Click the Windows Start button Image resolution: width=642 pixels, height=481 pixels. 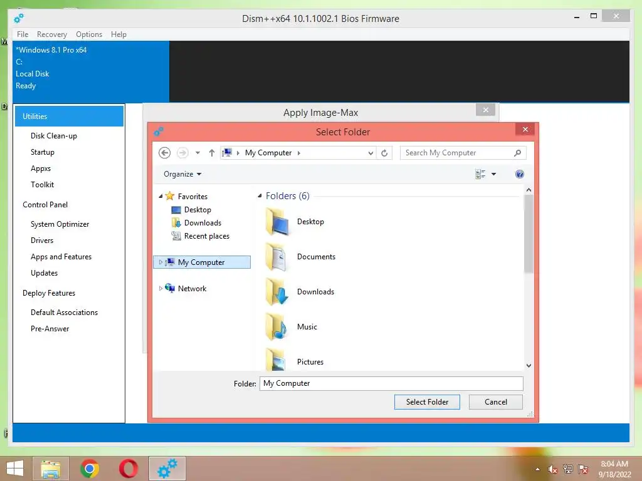[x=15, y=468]
